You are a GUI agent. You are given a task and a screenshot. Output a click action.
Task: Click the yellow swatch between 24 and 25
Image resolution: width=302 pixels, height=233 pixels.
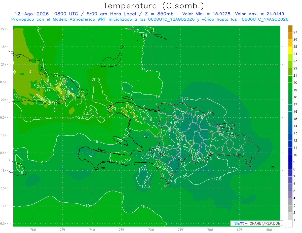[x=290, y=50]
